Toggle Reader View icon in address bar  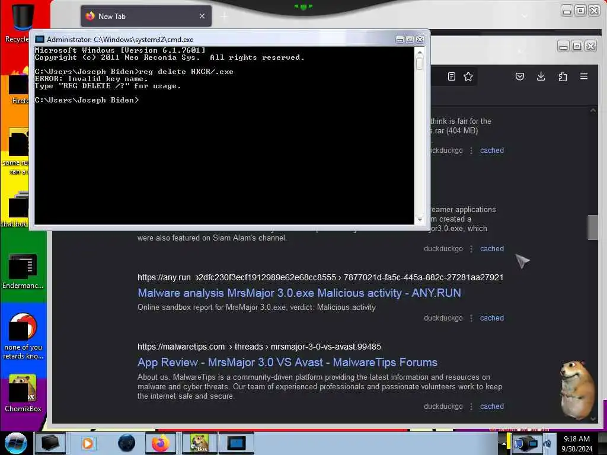451,76
